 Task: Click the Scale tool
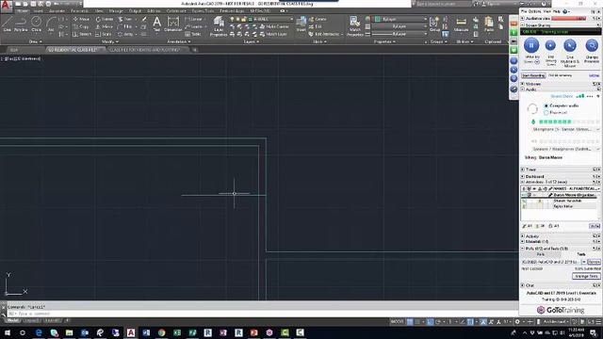coord(104,34)
